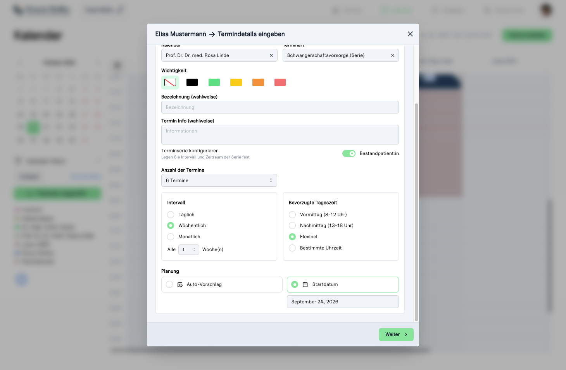Focus the Bezeichnung input field
The height and width of the screenshot is (370, 566).
tap(280, 107)
